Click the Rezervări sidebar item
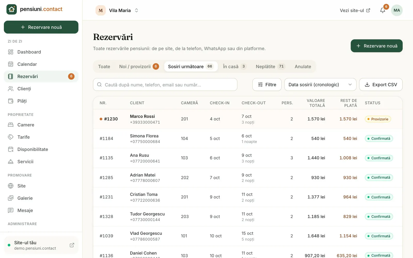413x258 pixels. point(41,76)
